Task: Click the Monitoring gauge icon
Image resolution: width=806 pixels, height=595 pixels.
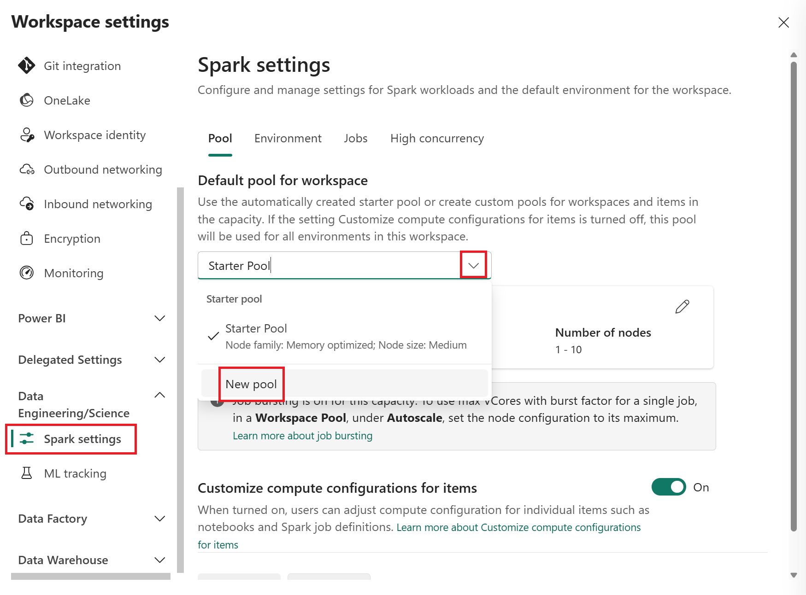Action: pos(27,273)
